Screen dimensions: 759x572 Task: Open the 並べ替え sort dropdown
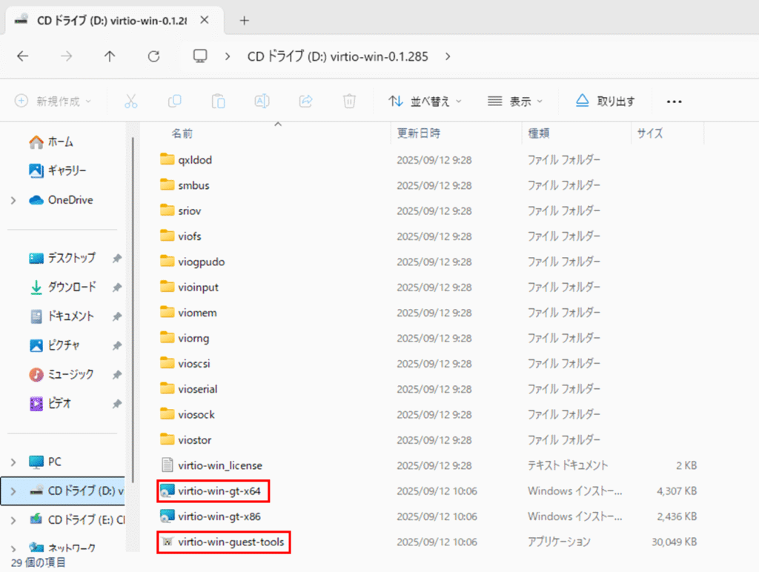(425, 101)
